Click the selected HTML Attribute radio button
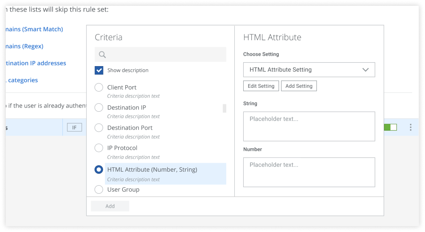 point(99,169)
